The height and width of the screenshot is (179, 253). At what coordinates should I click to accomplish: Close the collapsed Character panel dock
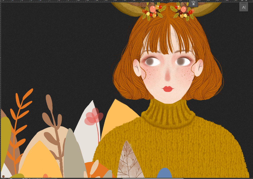tap(246, 1)
